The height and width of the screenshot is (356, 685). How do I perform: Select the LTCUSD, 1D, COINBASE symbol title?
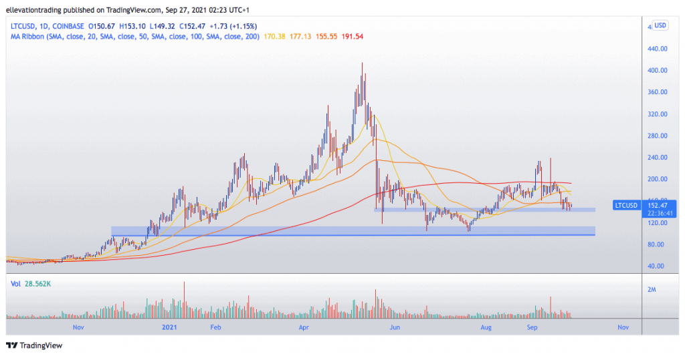pos(47,26)
